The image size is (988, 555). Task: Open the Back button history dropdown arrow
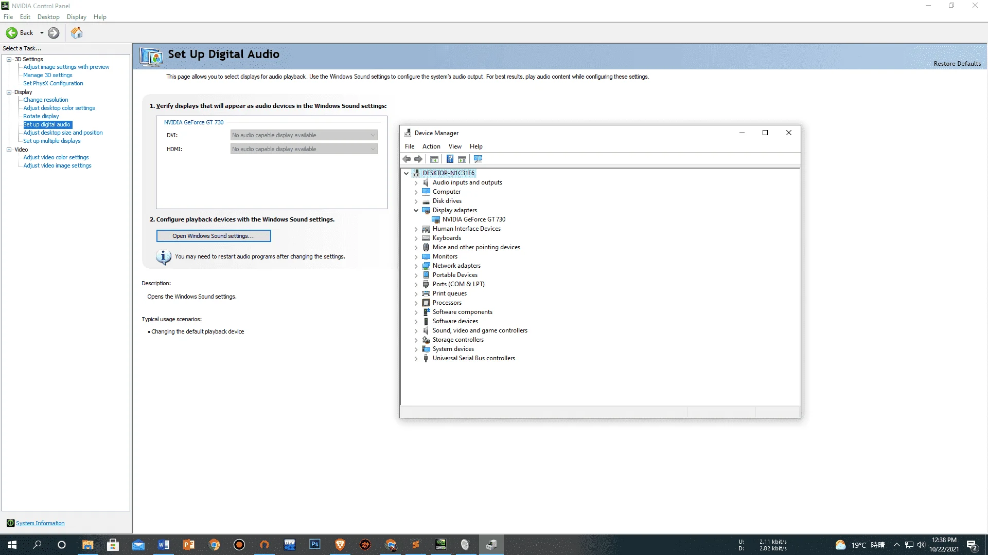click(42, 33)
